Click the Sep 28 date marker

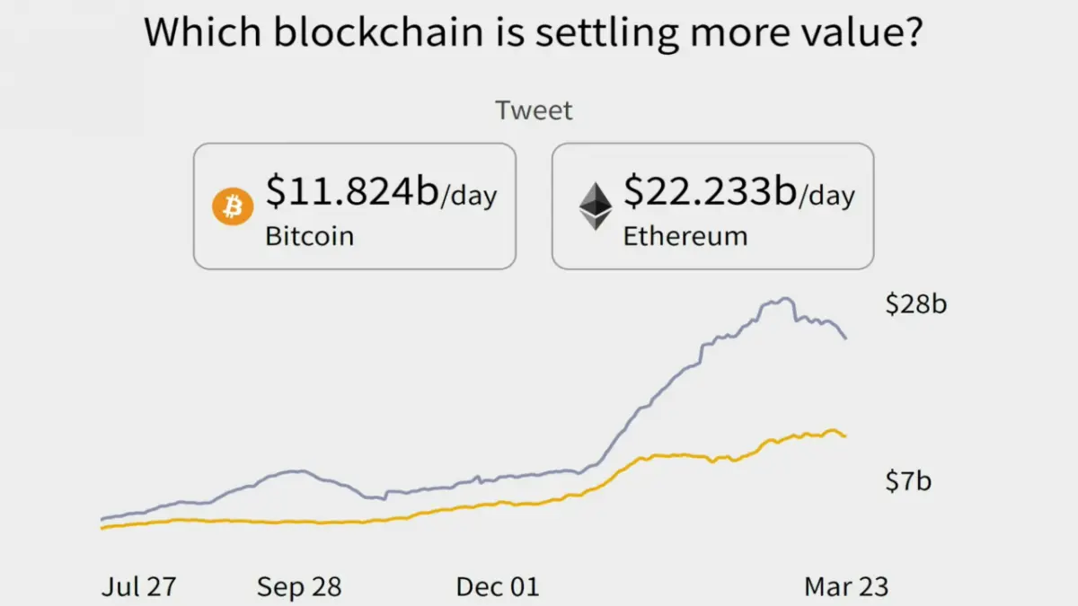[x=299, y=587]
